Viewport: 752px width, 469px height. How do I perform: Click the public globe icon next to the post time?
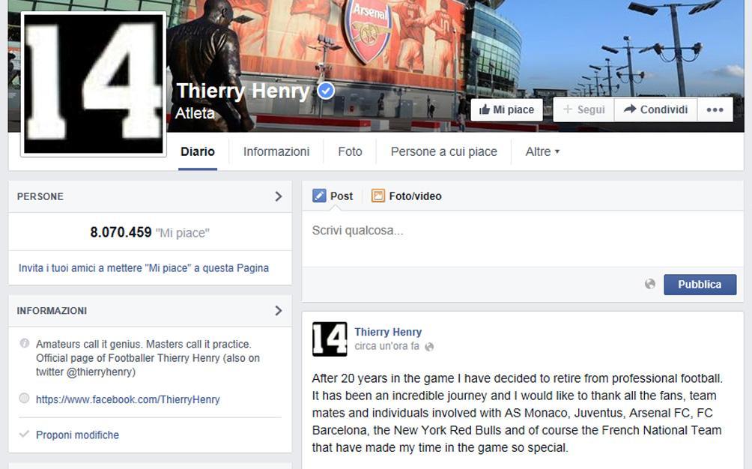tap(429, 347)
